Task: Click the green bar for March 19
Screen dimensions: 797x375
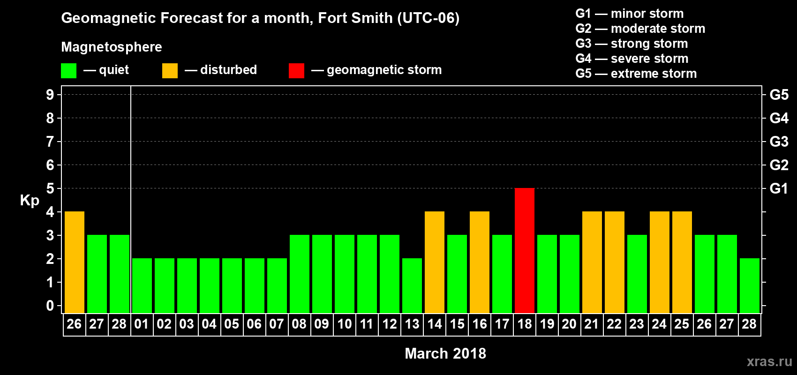Action: tap(547, 274)
